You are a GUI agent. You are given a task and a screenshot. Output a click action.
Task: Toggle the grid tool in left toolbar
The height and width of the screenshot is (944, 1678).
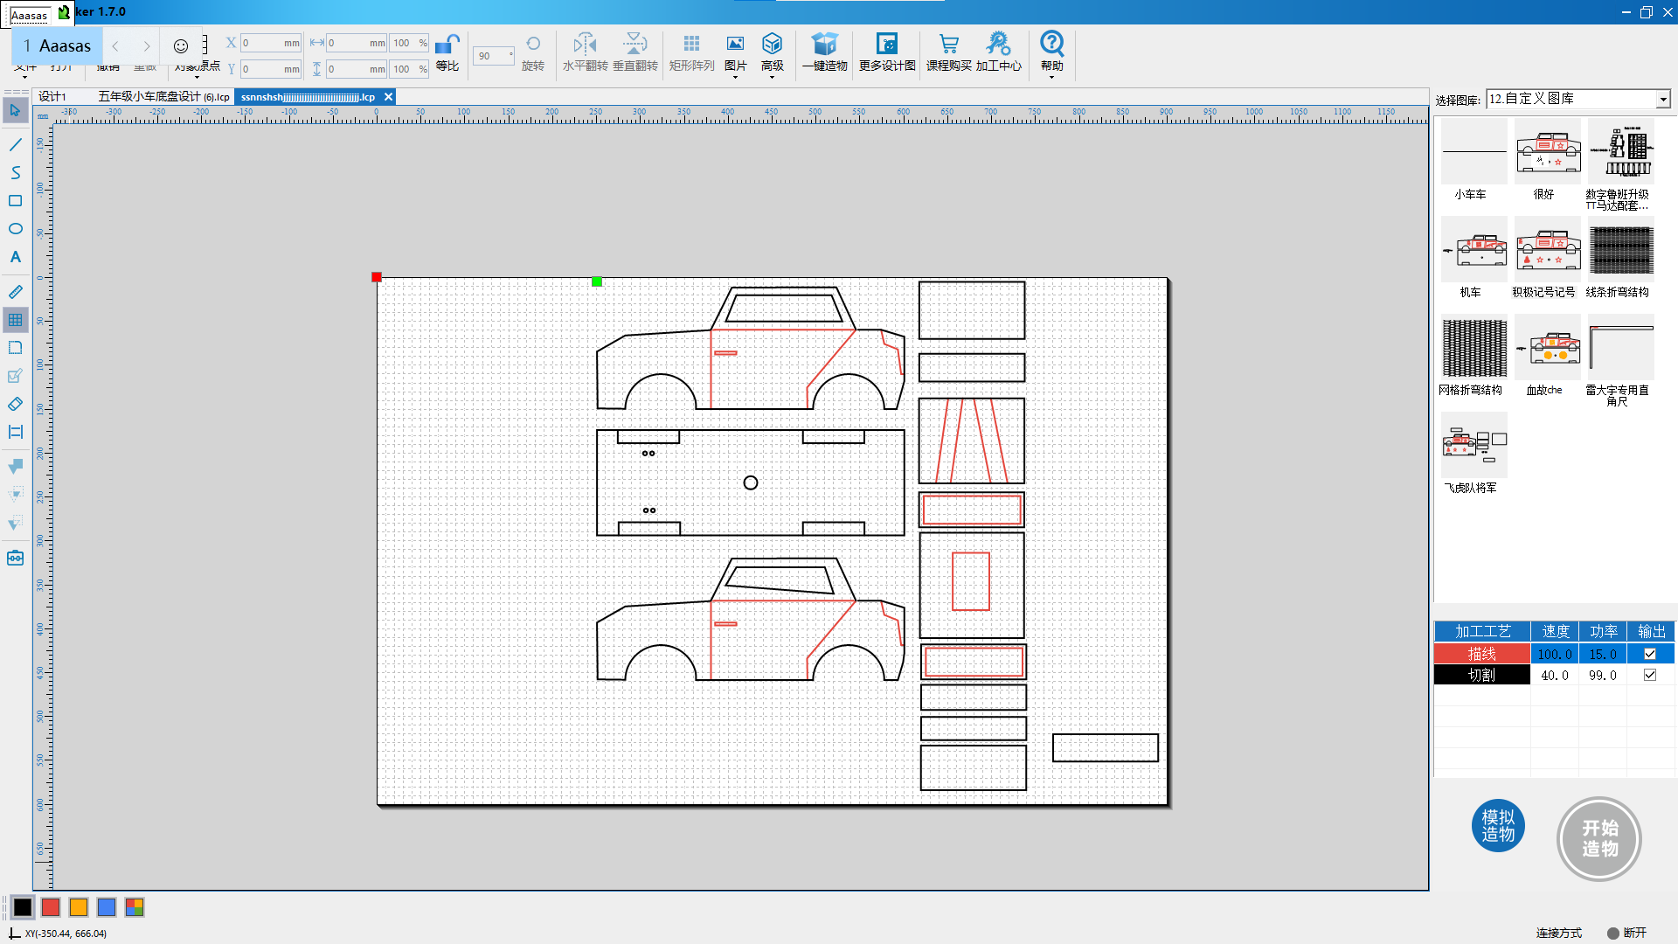[x=16, y=320]
